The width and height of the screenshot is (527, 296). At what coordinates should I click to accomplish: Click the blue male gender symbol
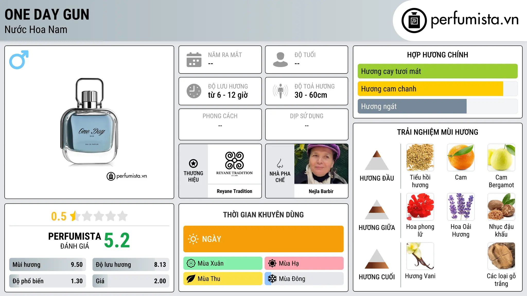19,60
